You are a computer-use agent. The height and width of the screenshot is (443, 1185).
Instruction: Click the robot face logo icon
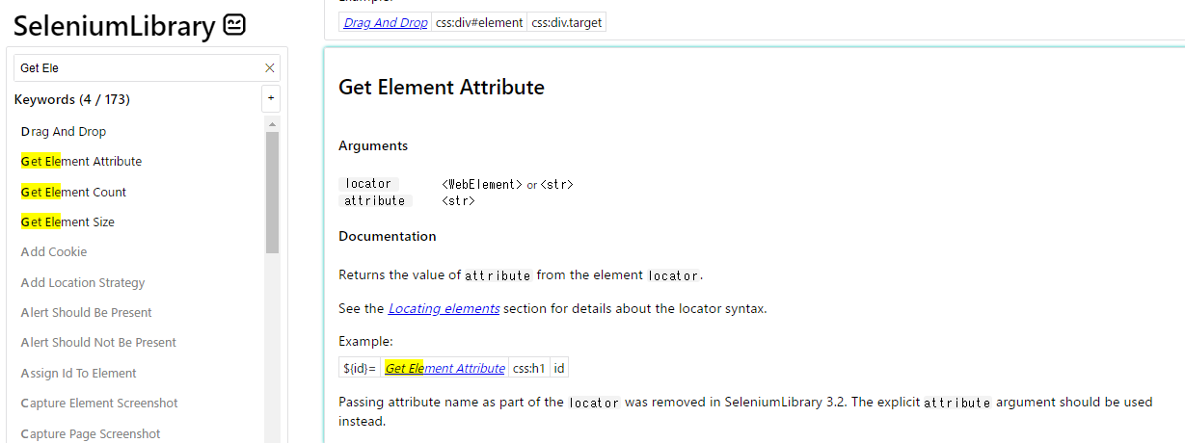234,25
